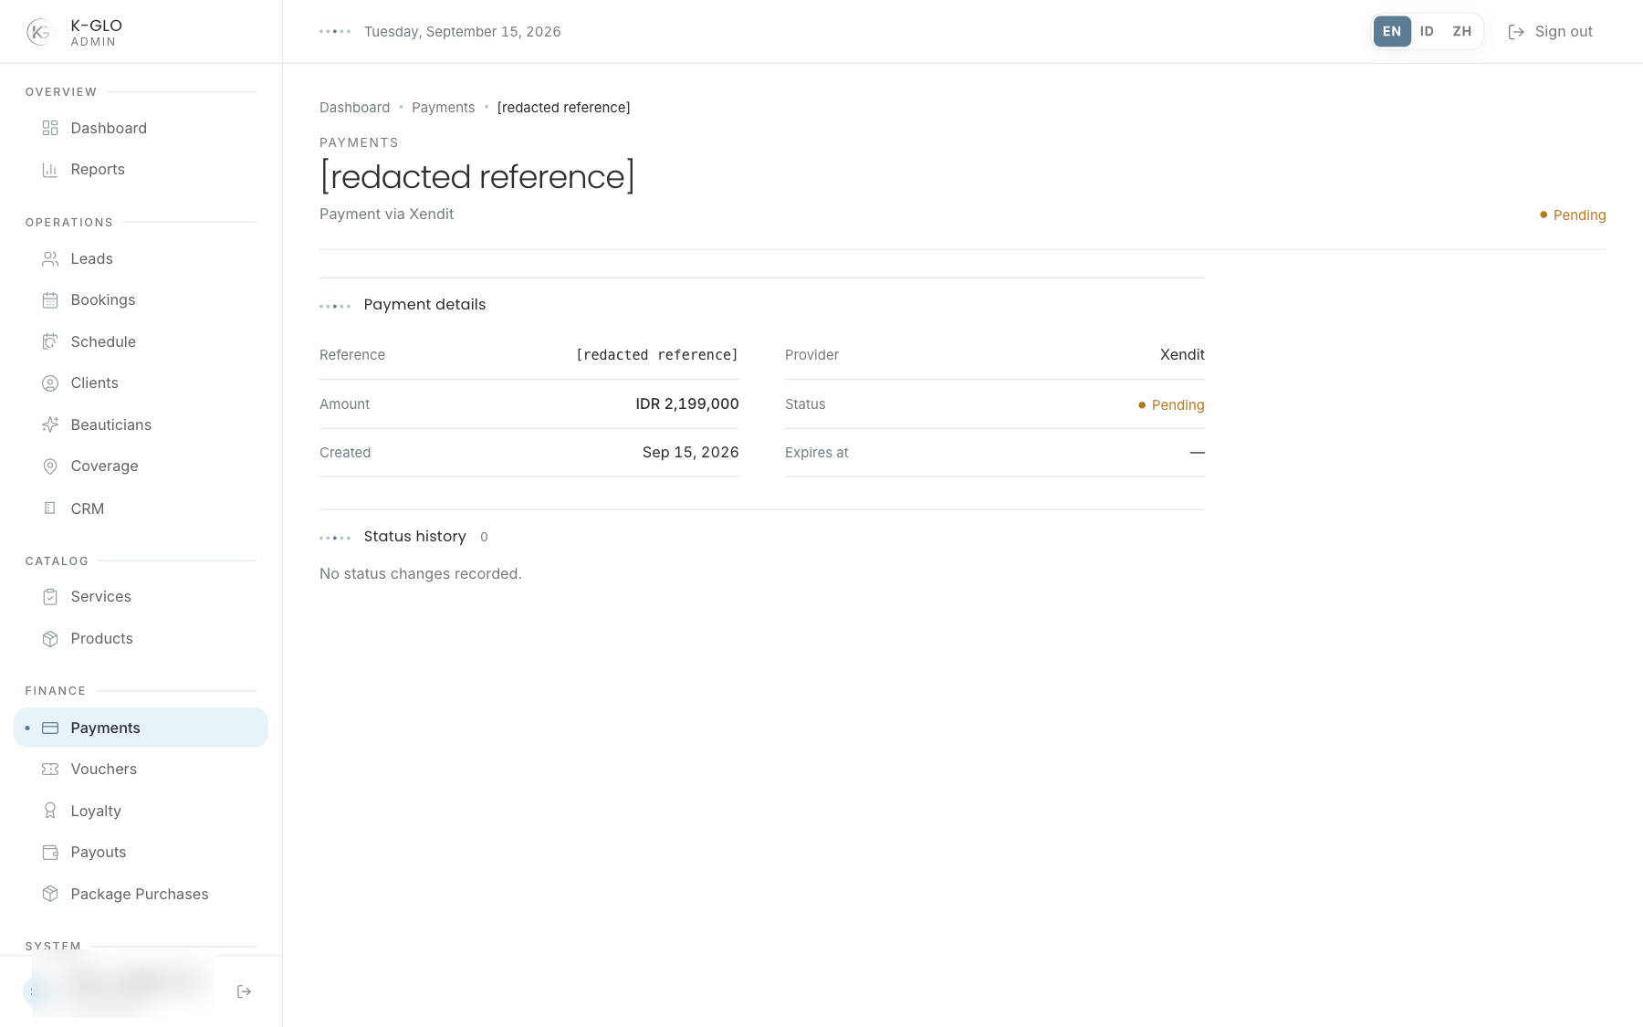The image size is (1643, 1027).
Task: Click the amount IDR 2,199,000
Action: coord(687,403)
